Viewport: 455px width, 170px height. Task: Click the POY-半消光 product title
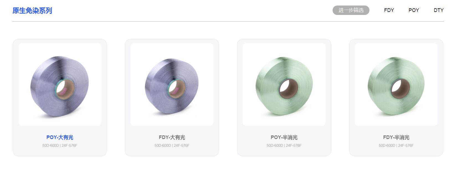pos(284,137)
